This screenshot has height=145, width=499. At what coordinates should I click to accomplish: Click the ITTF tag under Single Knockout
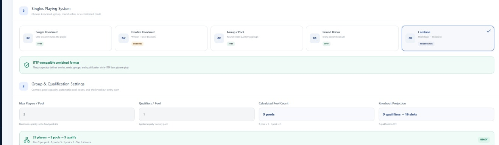[39, 44]
